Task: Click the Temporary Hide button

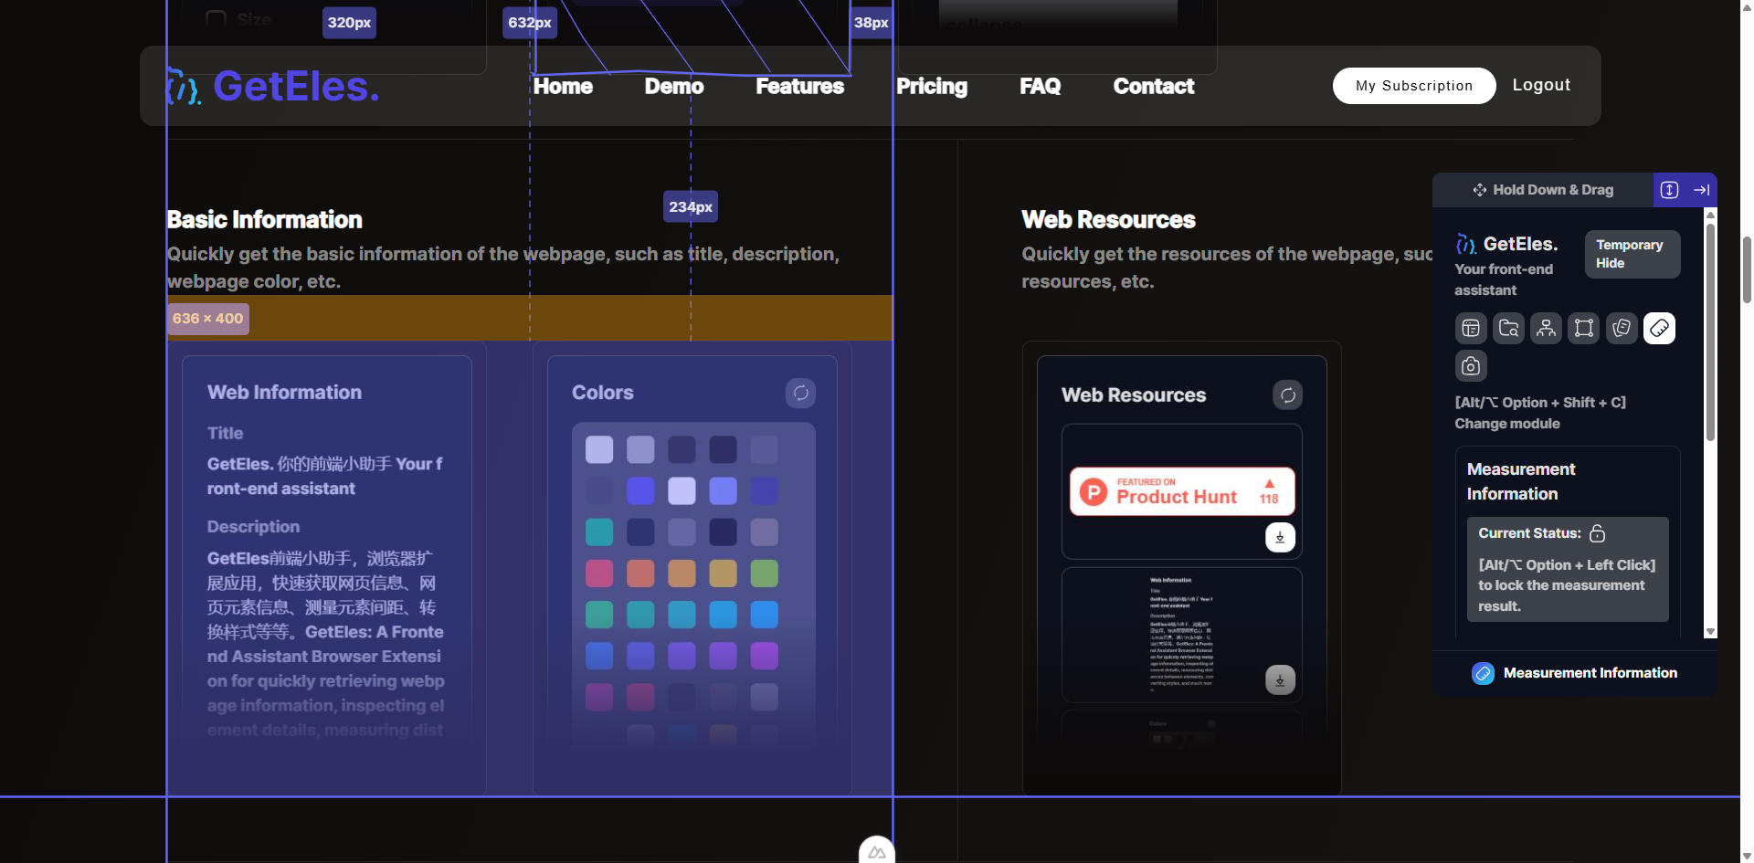Action: click(x=1632, y=254)
